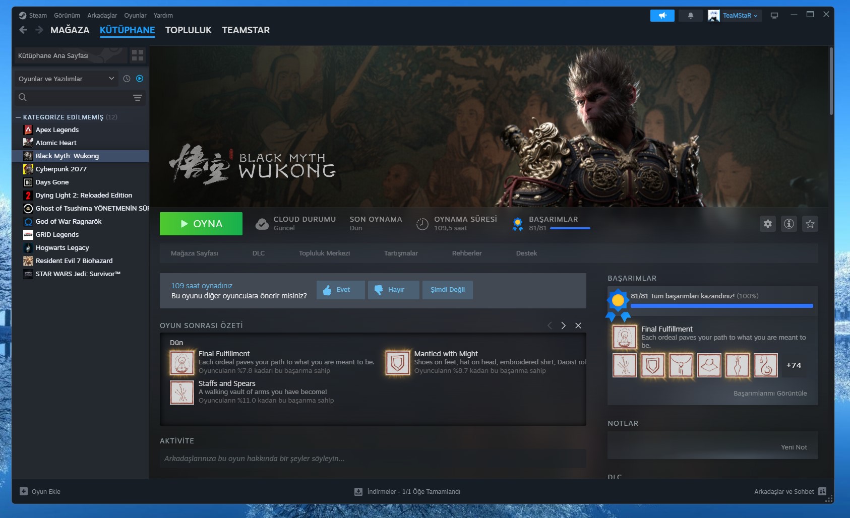This screenshot has width=850, height=518.
Task: Switch to Big Picture mode monitor icon
Action: pos(774,16)
